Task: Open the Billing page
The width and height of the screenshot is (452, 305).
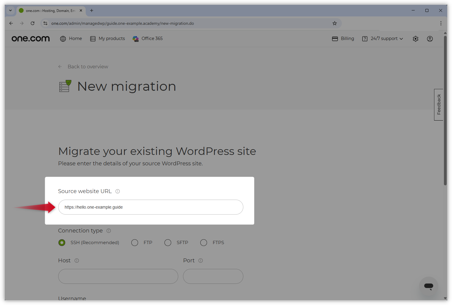Action: [343, 38]
